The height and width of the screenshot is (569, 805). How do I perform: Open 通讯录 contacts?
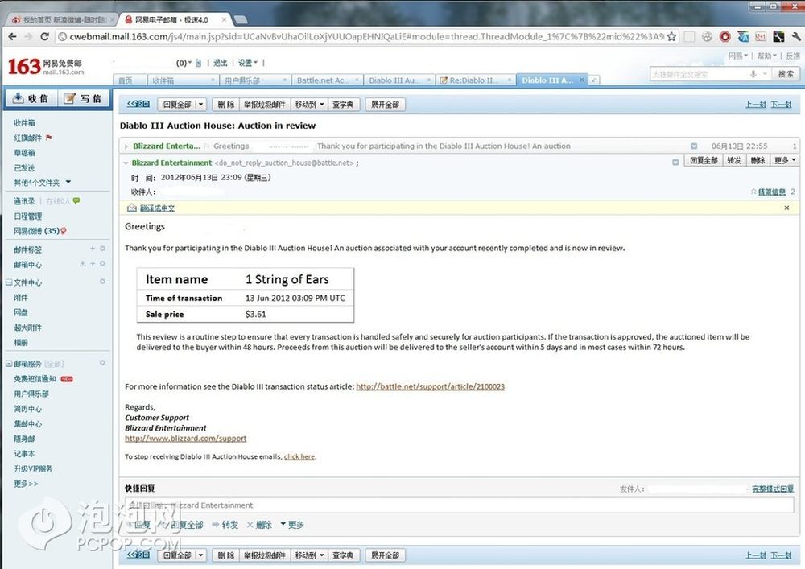[x=24, y=201]
